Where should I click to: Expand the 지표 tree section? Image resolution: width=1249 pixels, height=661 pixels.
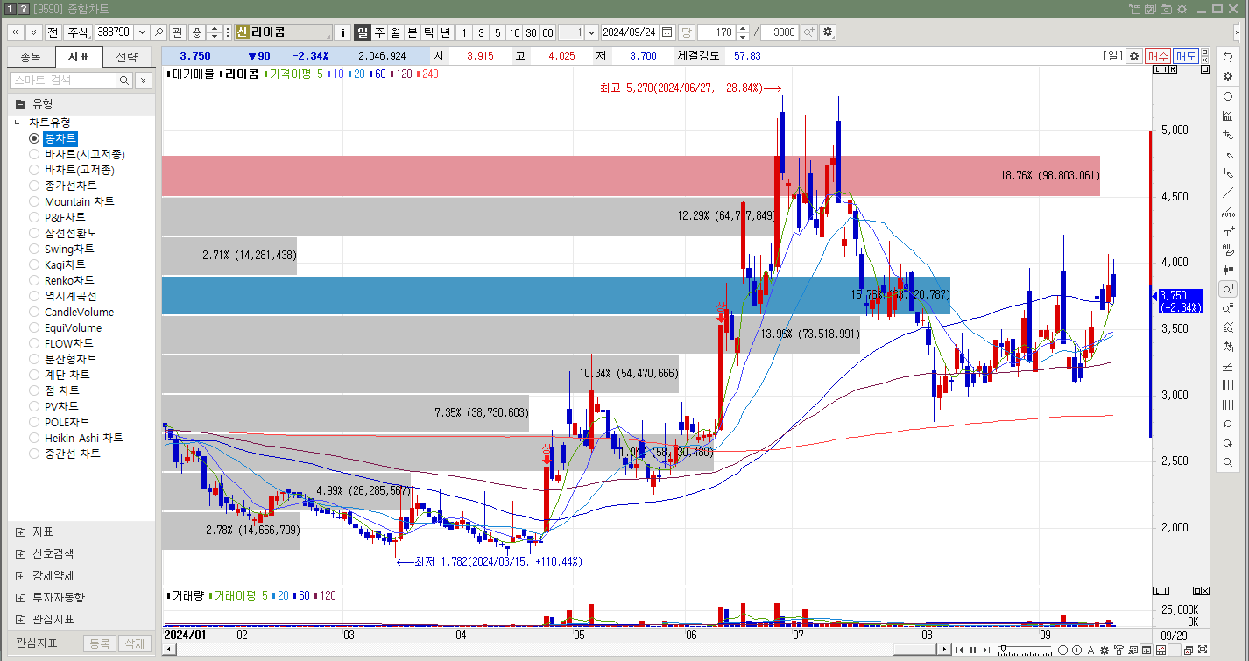pos(20,532)
